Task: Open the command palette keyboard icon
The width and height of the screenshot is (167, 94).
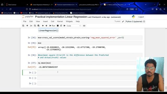Action: tap(84, 26)
